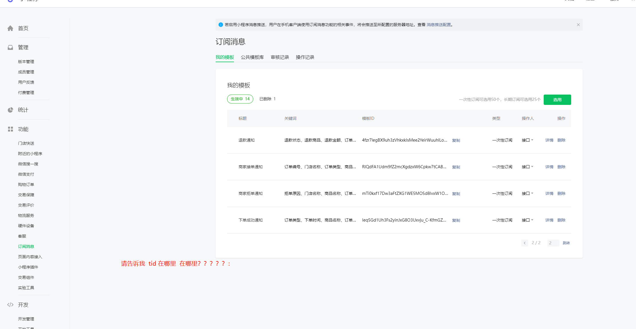Expand 接口 dropdown for 退款通知 row
This screenshot has width=636, height=329.
[527, 140]
